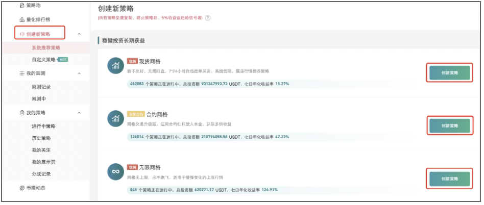Click the 合约网格 strategy chart icon
This screenshot has height=205, width=484.
pyautogui.click(x=115, y=119)
